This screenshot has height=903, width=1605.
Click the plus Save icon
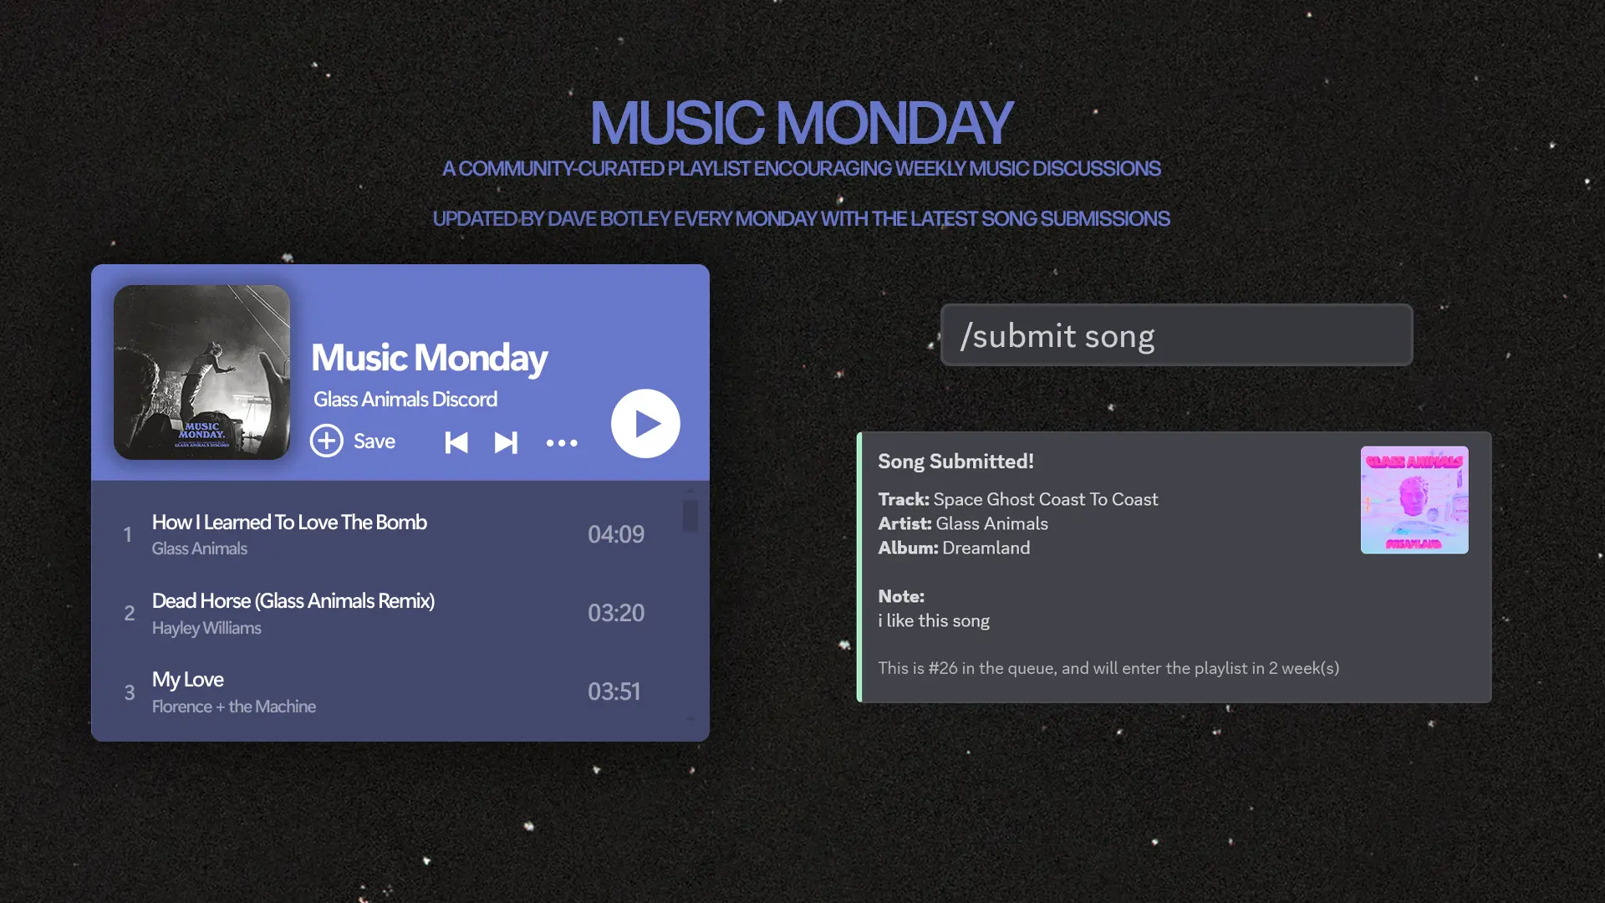click(327, 441)
